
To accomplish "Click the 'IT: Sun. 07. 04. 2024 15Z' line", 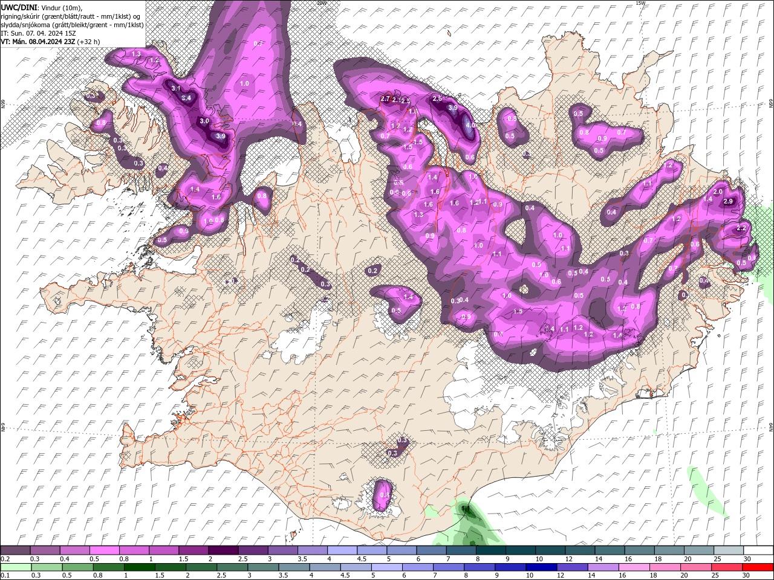I will 37,33.
